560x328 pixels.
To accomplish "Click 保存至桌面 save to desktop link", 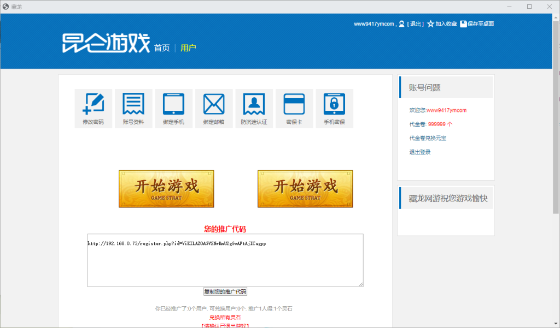I will pyautogui.click(x=481, y=24).
